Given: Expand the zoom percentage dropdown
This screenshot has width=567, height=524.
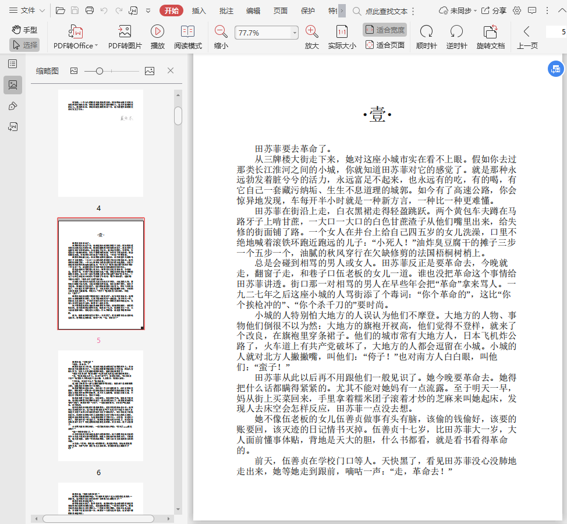Looking at the screenshot, I should coord(295,33).
